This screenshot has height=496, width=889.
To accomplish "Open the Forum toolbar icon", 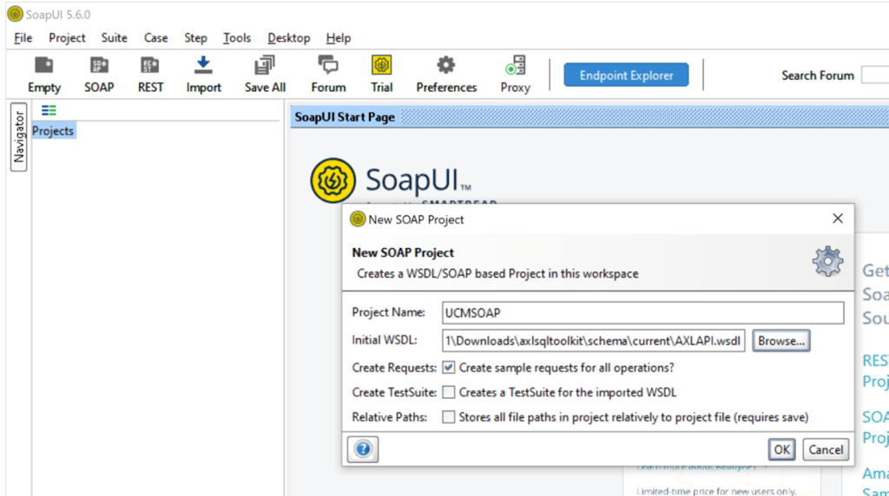I will point(328,75).
